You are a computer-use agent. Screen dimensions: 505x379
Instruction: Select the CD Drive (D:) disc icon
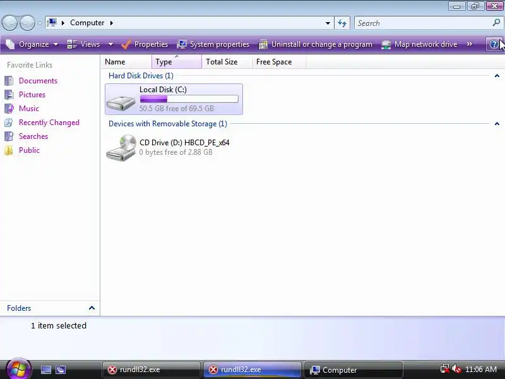[x=121, y=148]
